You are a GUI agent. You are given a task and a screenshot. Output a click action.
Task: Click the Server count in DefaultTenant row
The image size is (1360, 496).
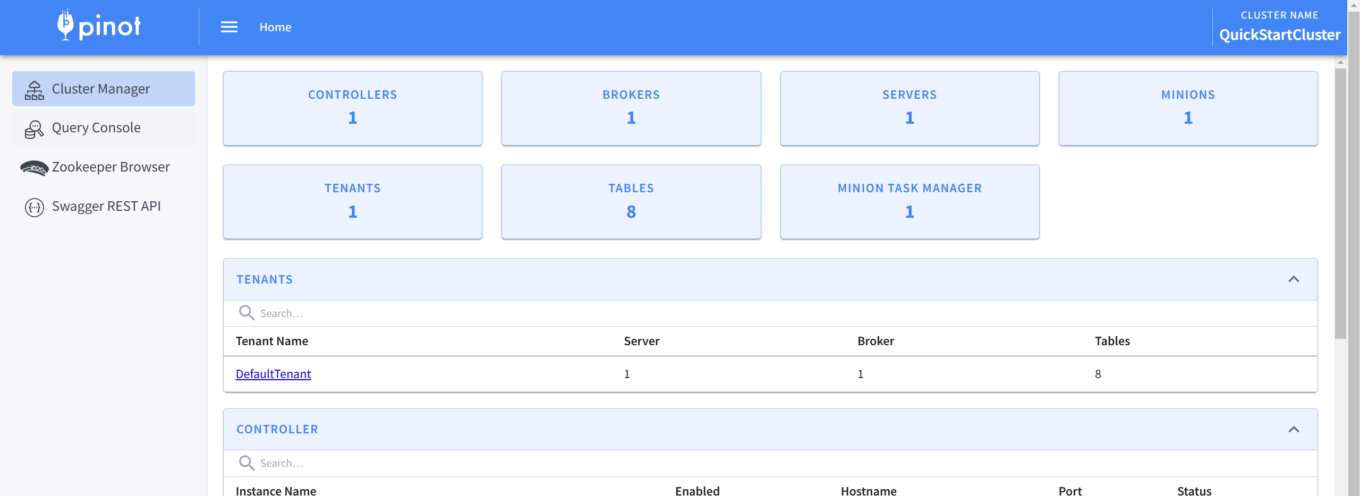(627, 374)
